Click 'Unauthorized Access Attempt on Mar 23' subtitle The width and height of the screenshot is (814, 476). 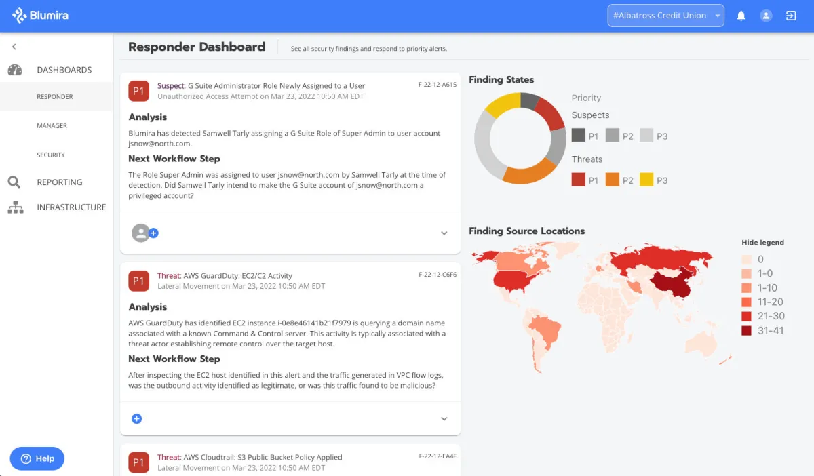(x=260, y=97)
